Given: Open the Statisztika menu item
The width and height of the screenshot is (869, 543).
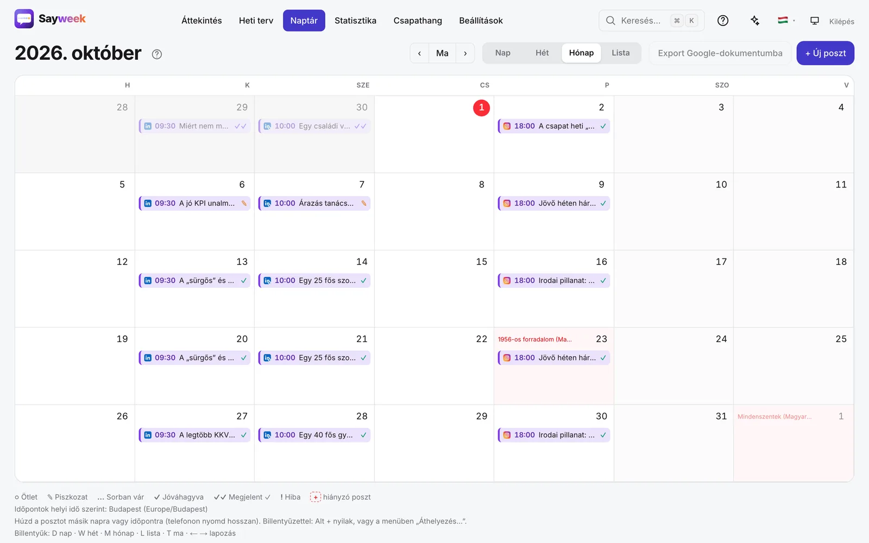Looking at the screenshot, I should coord(355,21).
